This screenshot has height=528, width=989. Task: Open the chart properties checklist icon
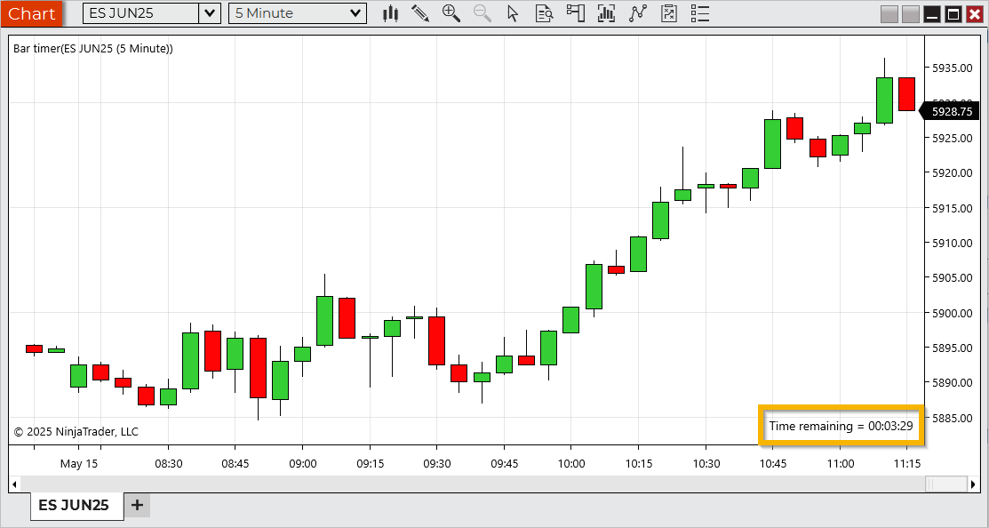tap(699, 13)
